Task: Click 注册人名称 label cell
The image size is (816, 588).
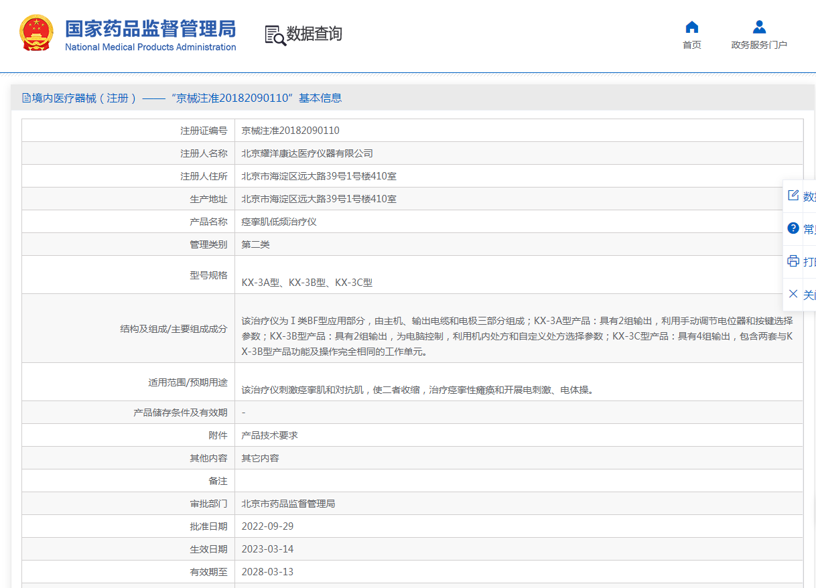Action: coord(129,153)
